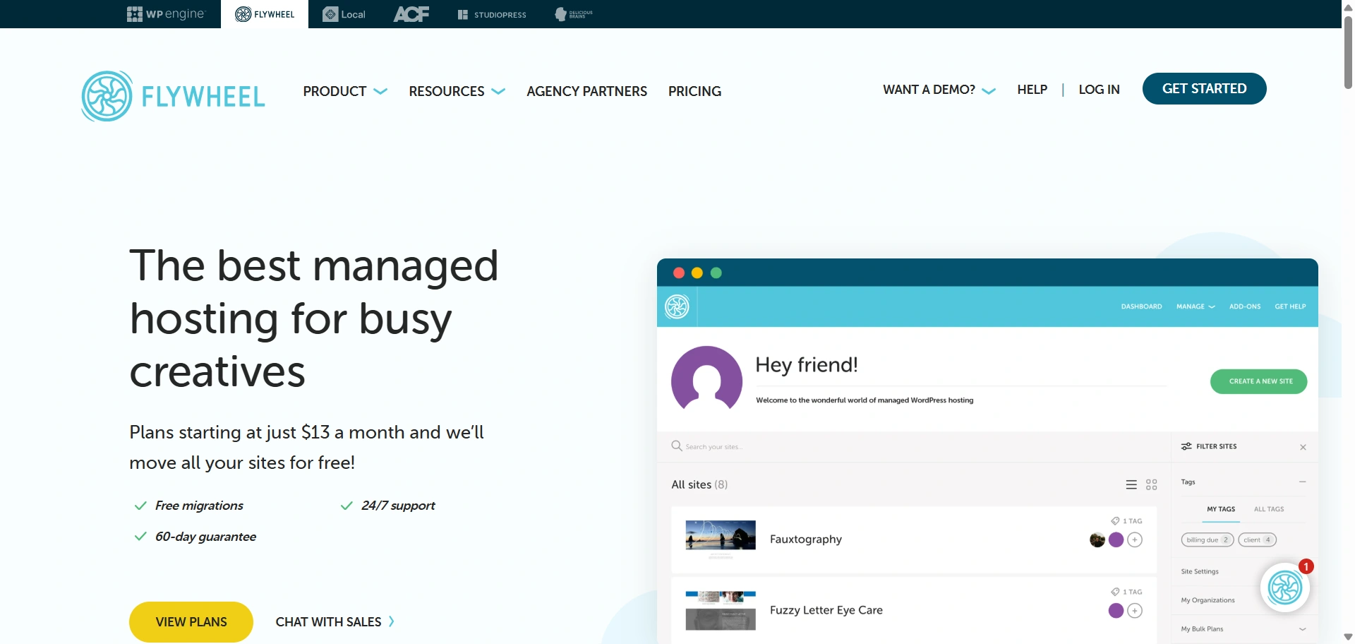Screen dimensions: 1355x644
Task: Click the green window dot in mockup
Action: [716, 273]
